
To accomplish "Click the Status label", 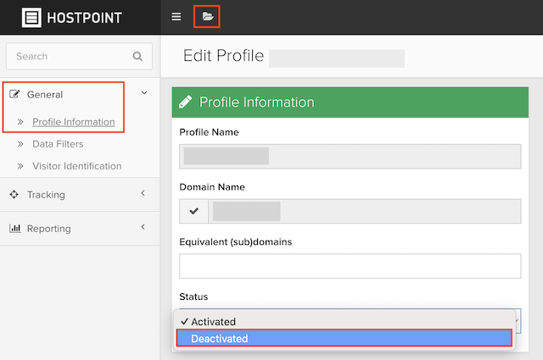I will (x=193, y=296).
